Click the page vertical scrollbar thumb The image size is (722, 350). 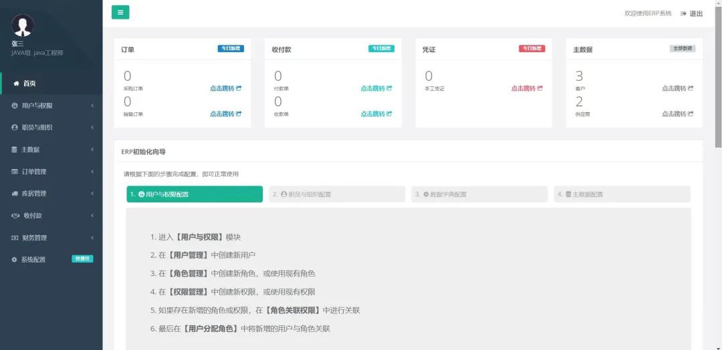click(x=718, y=76)
